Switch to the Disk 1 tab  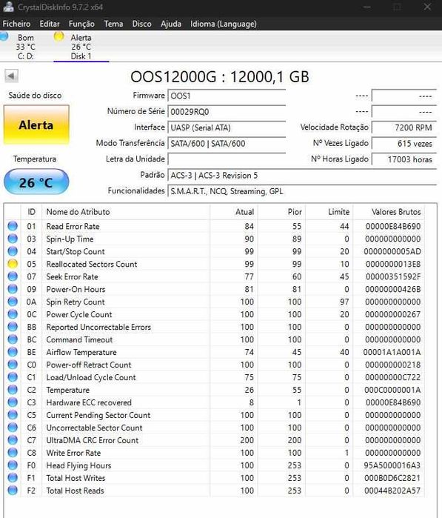click(81, 47)
